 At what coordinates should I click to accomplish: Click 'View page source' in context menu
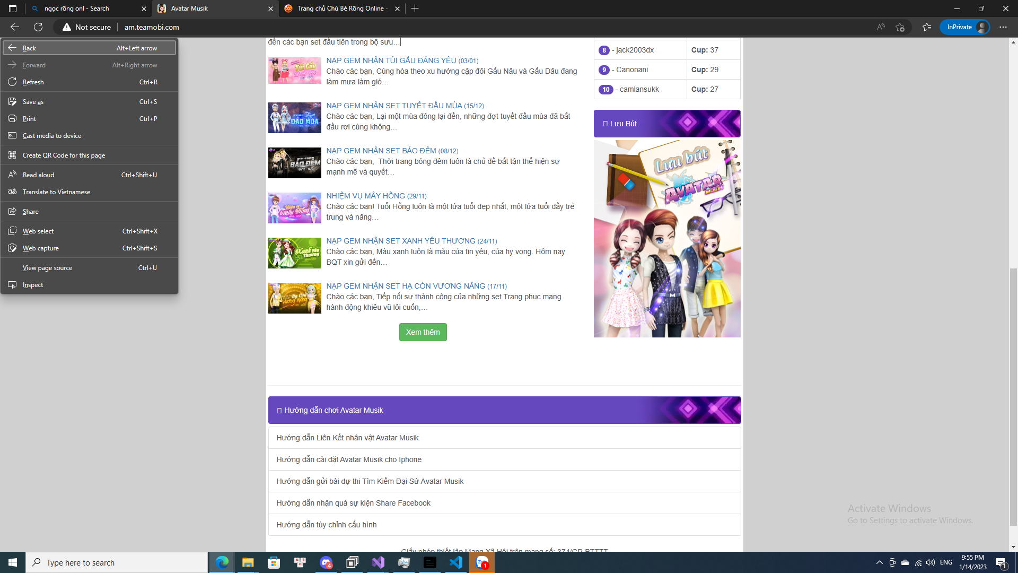tap(47, 268)
